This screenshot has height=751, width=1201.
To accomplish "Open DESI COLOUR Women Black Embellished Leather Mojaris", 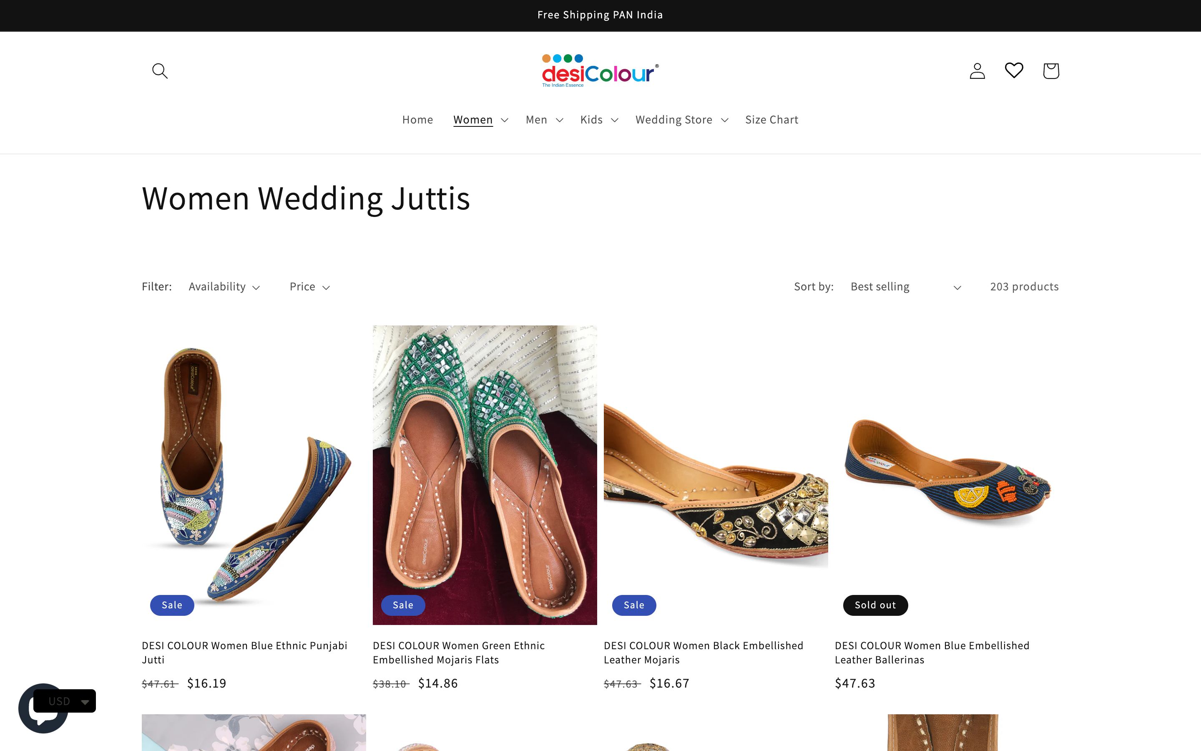I will tap(703, 652).
